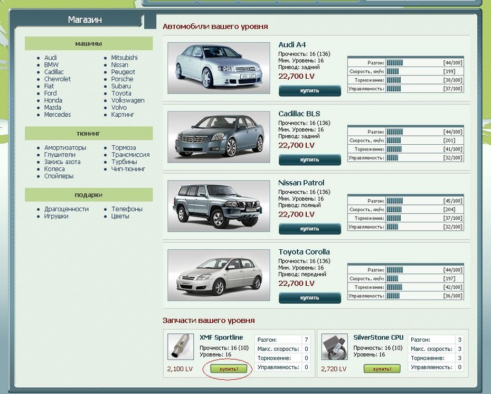Open the Картинг category link

coord(122,115)
